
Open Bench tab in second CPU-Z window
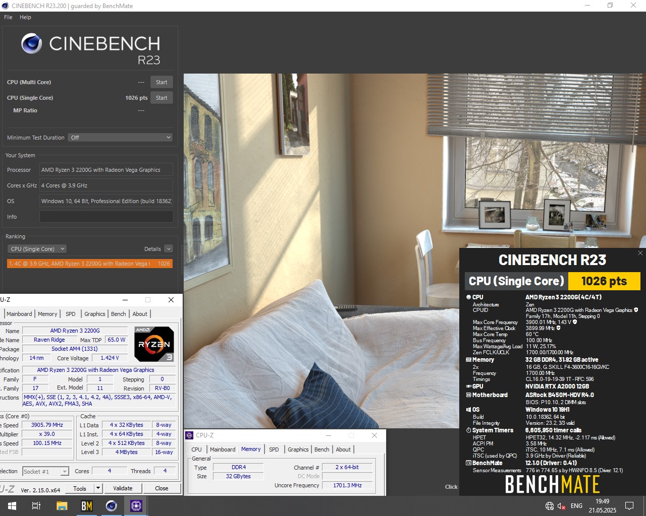pyautogui.click(x=322, y=449)
